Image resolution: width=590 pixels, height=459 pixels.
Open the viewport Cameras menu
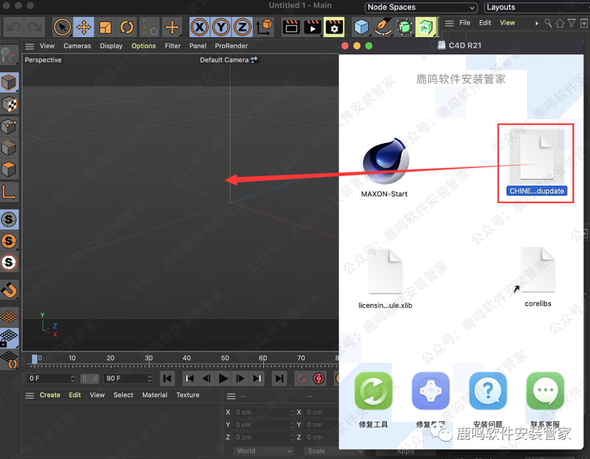(77, 46)
